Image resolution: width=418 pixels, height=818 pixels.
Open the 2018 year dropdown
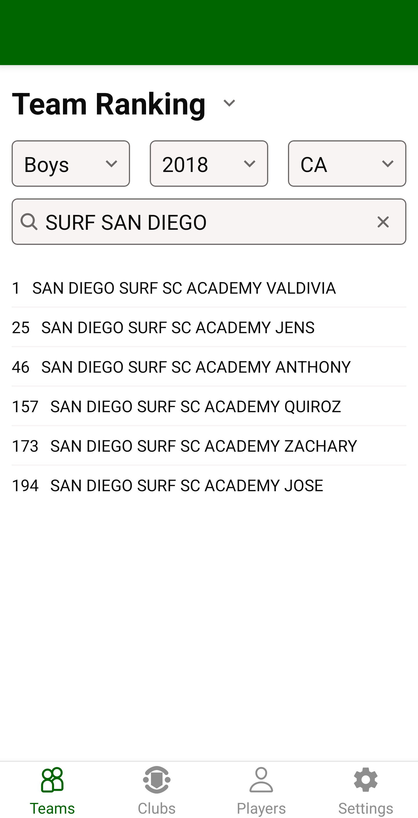click(209, 164)
